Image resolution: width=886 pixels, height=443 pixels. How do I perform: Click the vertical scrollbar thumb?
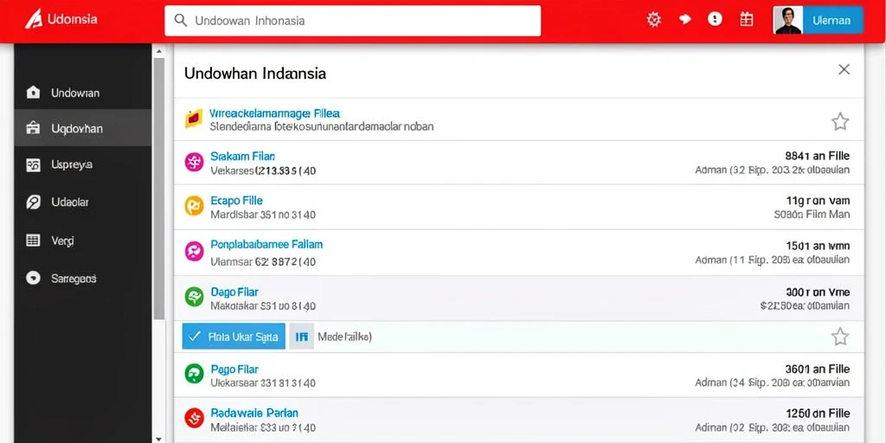coord(159,189)
